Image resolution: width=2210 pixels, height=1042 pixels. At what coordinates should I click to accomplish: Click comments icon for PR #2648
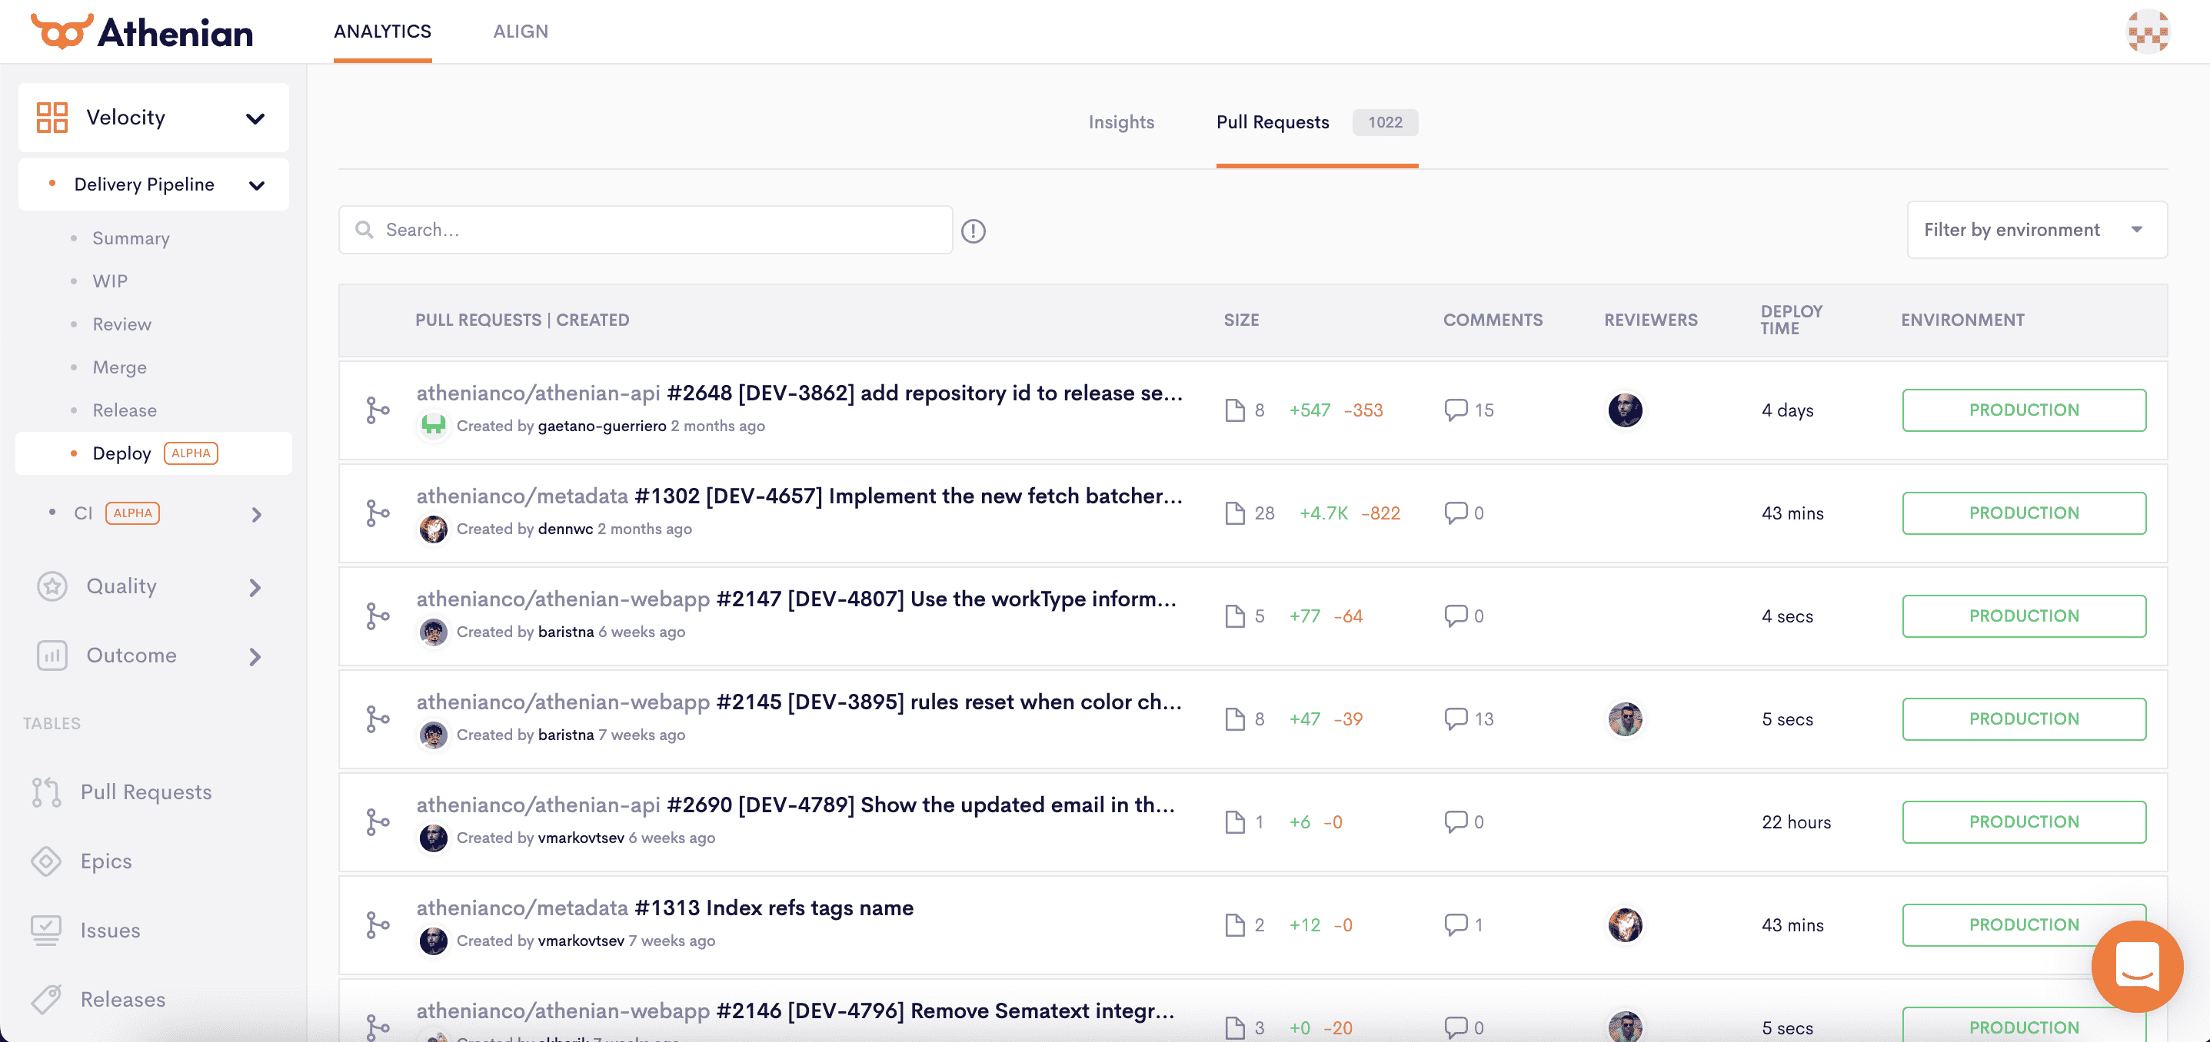pyautogui.click(x=1456, y=410)
